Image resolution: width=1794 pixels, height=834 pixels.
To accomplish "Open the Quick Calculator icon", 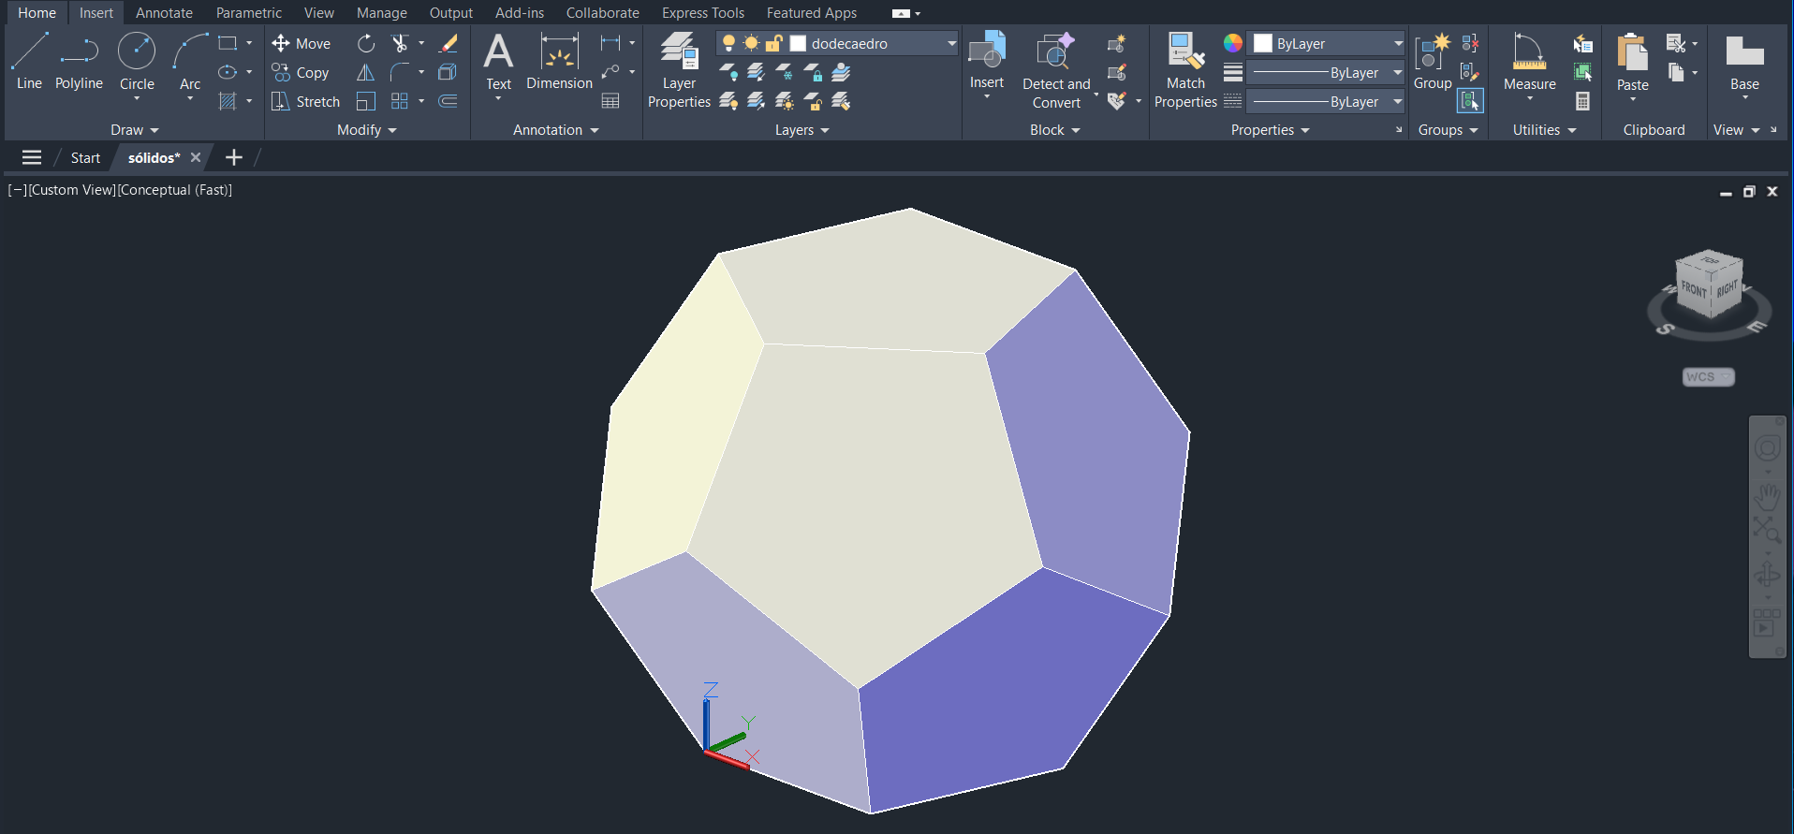I will pyautogui.click(x=1582, y=101).
